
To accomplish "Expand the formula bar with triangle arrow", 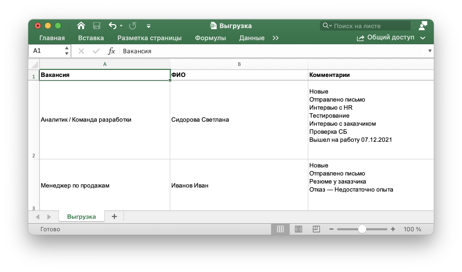I will click(x=430, y=51).
